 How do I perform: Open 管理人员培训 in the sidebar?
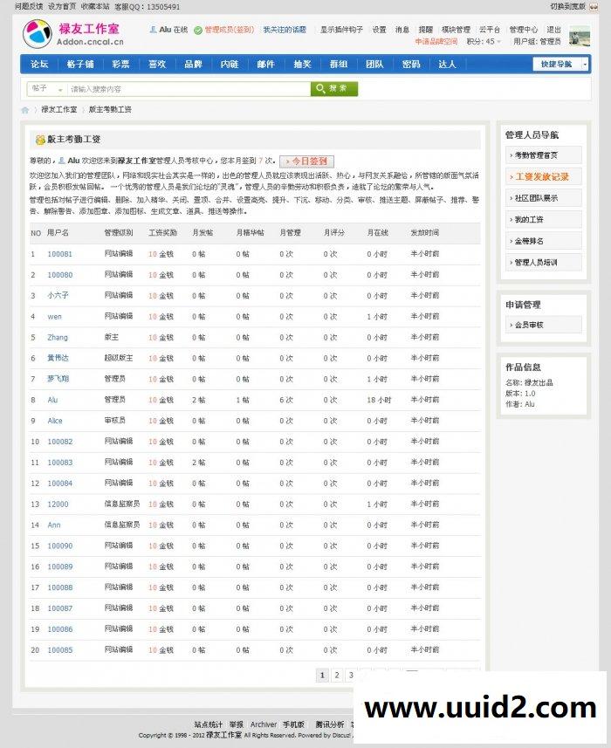coord(543,263)
